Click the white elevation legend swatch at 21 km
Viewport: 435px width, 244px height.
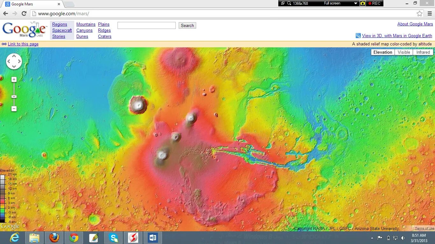tap(3, 177)
